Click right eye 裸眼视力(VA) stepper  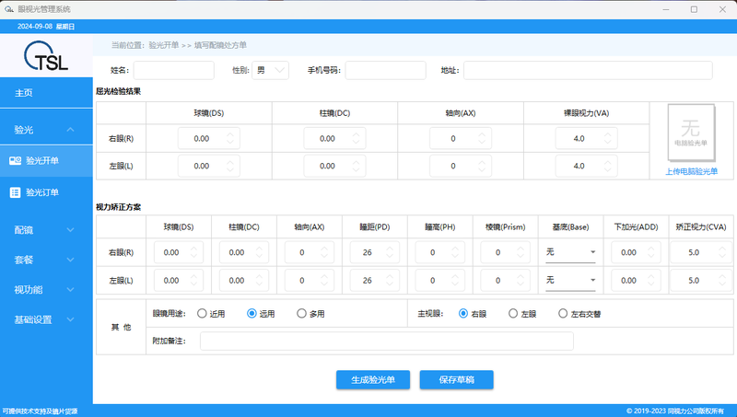coord(587,138)
